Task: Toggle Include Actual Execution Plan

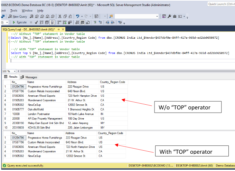Action: [x=59, y=22]
